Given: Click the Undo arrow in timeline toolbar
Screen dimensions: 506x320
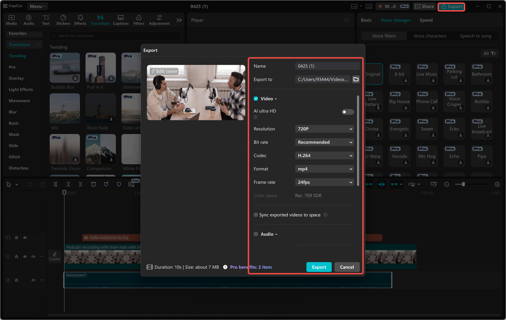Looking at the screenshot, I should 30,184.
